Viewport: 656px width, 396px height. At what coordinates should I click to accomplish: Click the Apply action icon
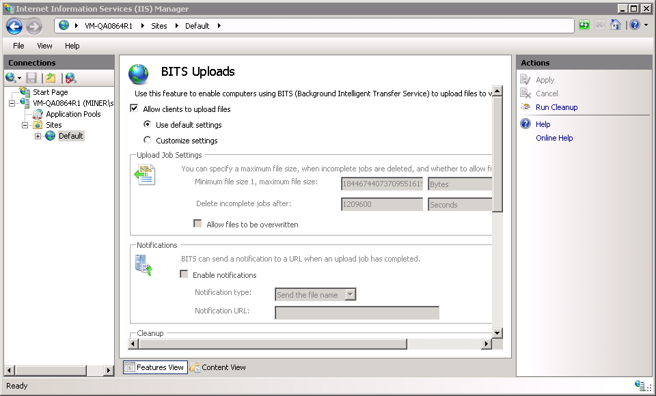click(525, 79)
